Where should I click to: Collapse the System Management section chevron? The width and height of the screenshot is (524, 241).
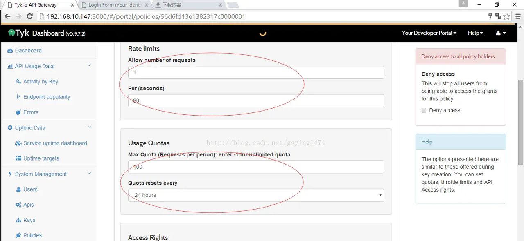coord(89,173)
